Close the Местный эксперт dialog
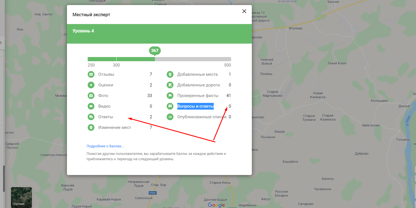The height and width of the screenshot is (208, 416). (244, 11)
